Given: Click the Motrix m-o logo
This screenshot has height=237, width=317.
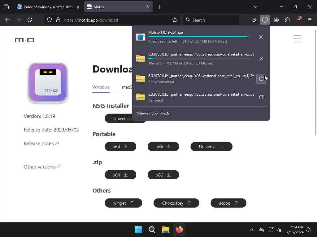Looking at the screenshot, I should 24,40.
